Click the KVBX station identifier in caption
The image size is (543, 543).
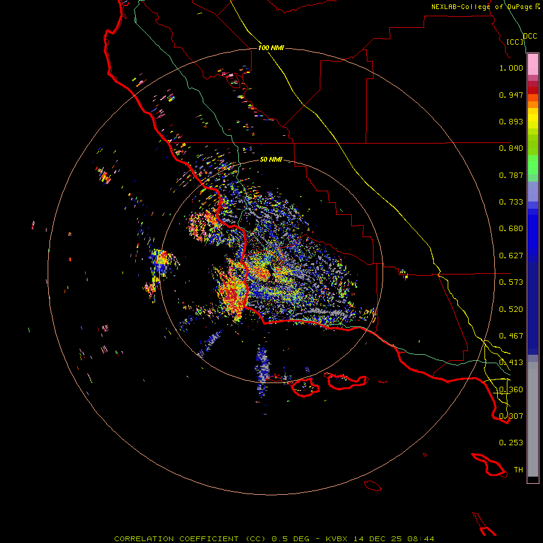pos(338,539)
